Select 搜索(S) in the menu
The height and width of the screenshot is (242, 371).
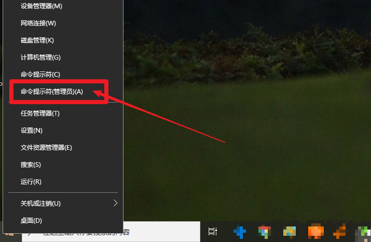point(31,165)
